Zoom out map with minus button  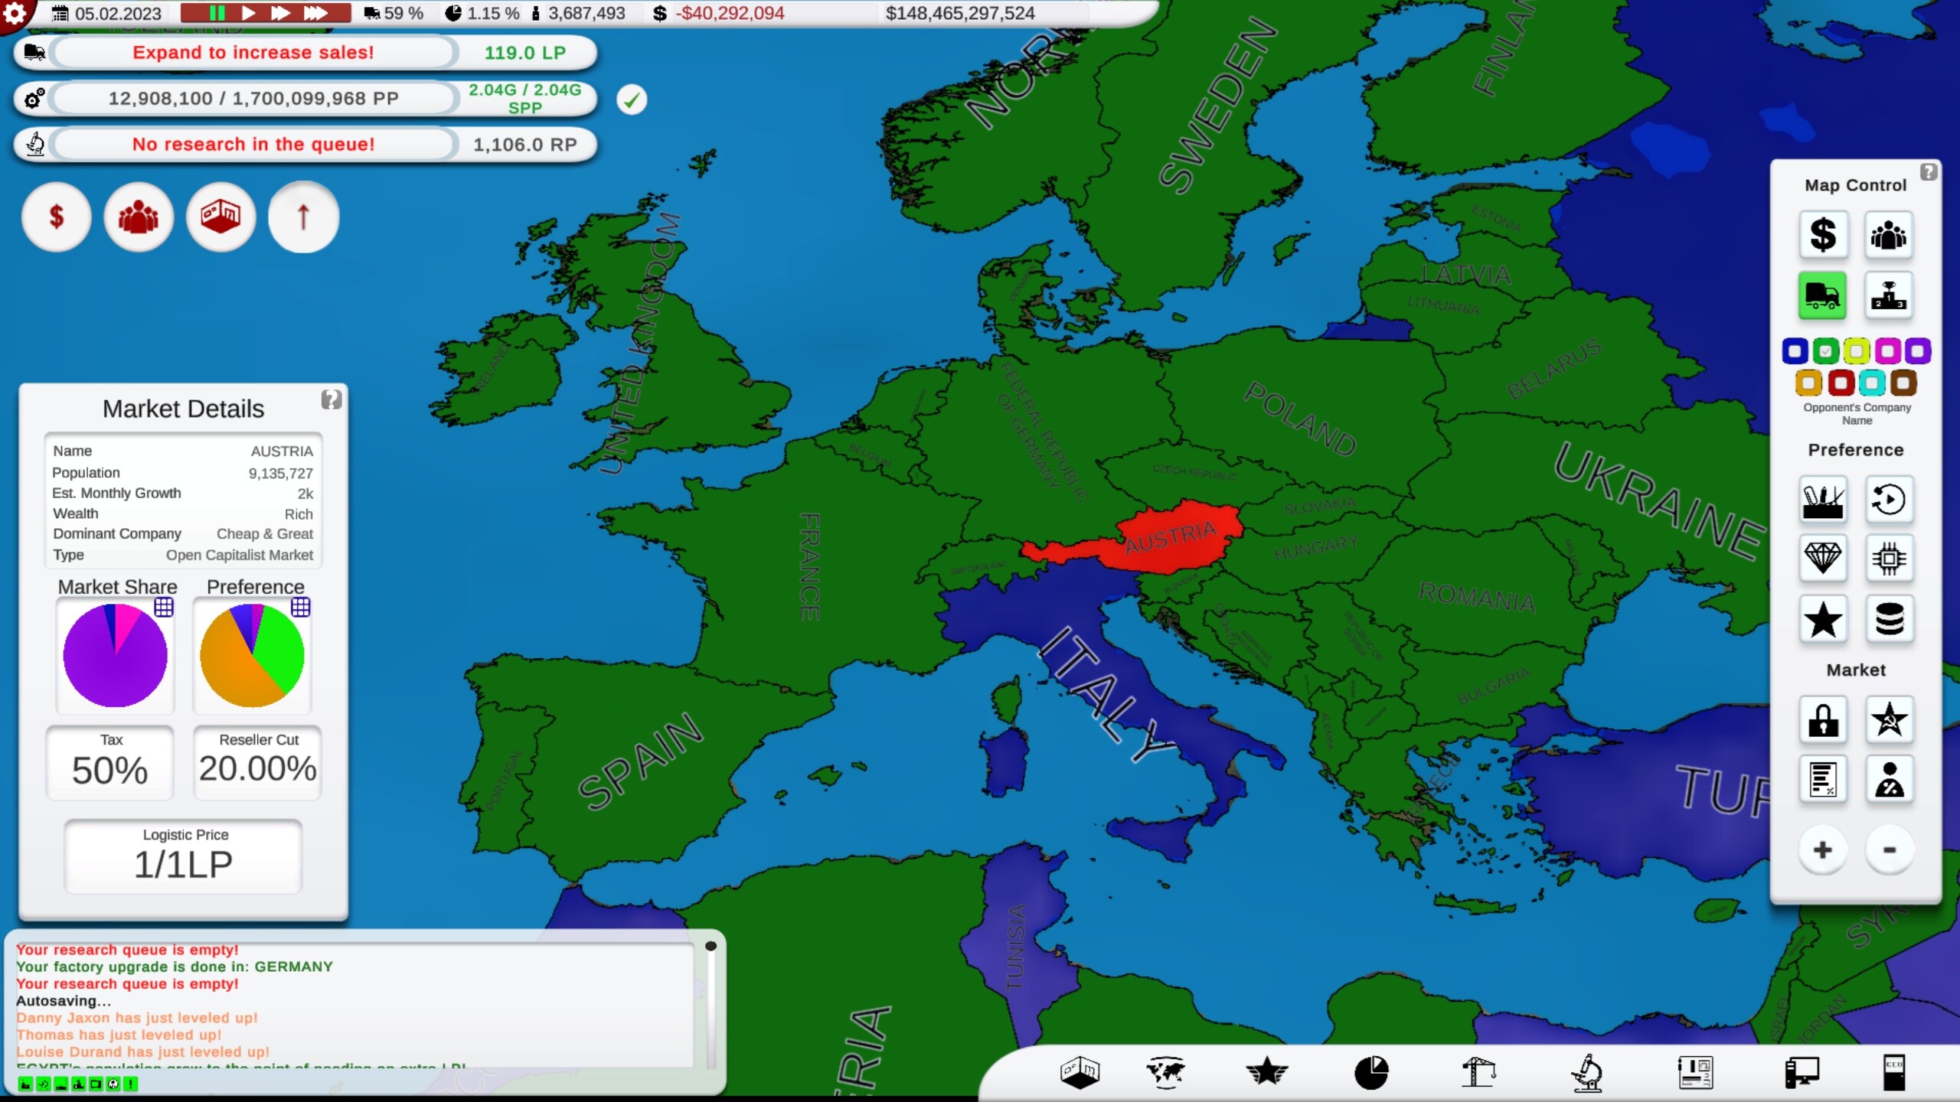coord(1889,849)
